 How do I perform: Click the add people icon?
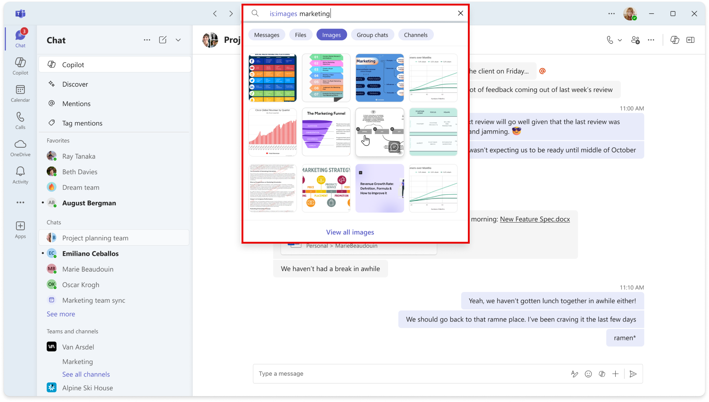(635, 40)
